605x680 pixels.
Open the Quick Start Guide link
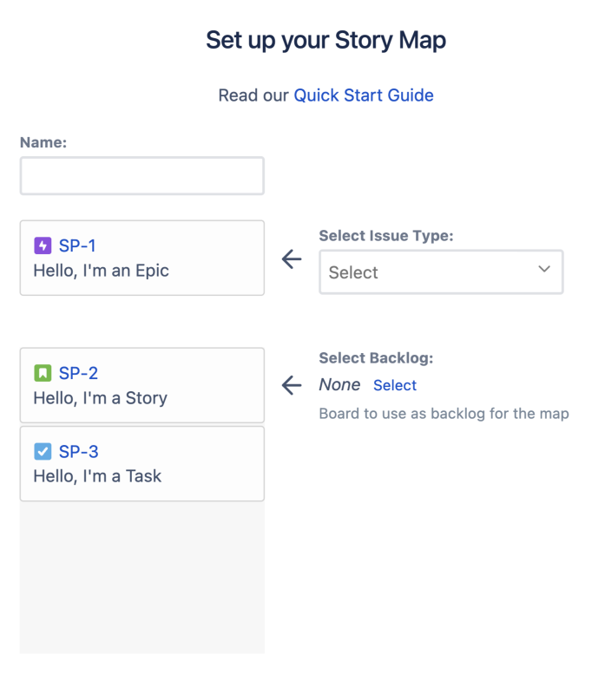[364, 95]
